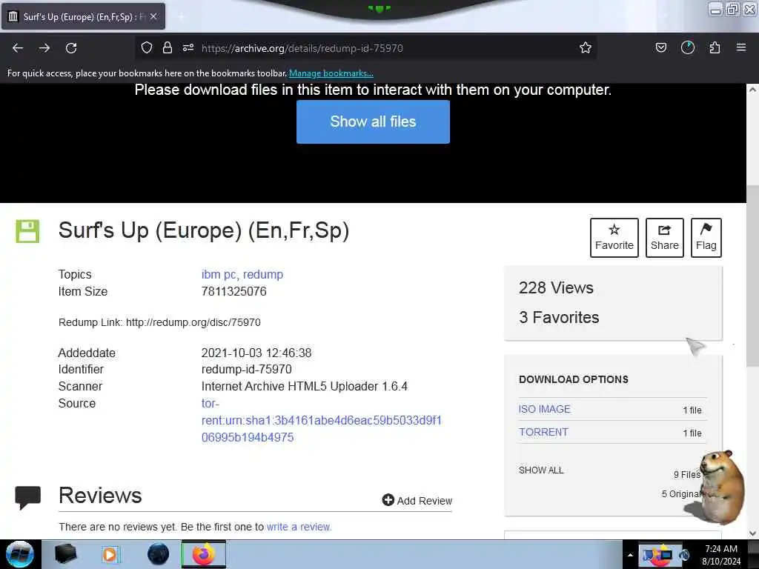
Task: Bookmark this page with the star icon
Action: (586, 47)
